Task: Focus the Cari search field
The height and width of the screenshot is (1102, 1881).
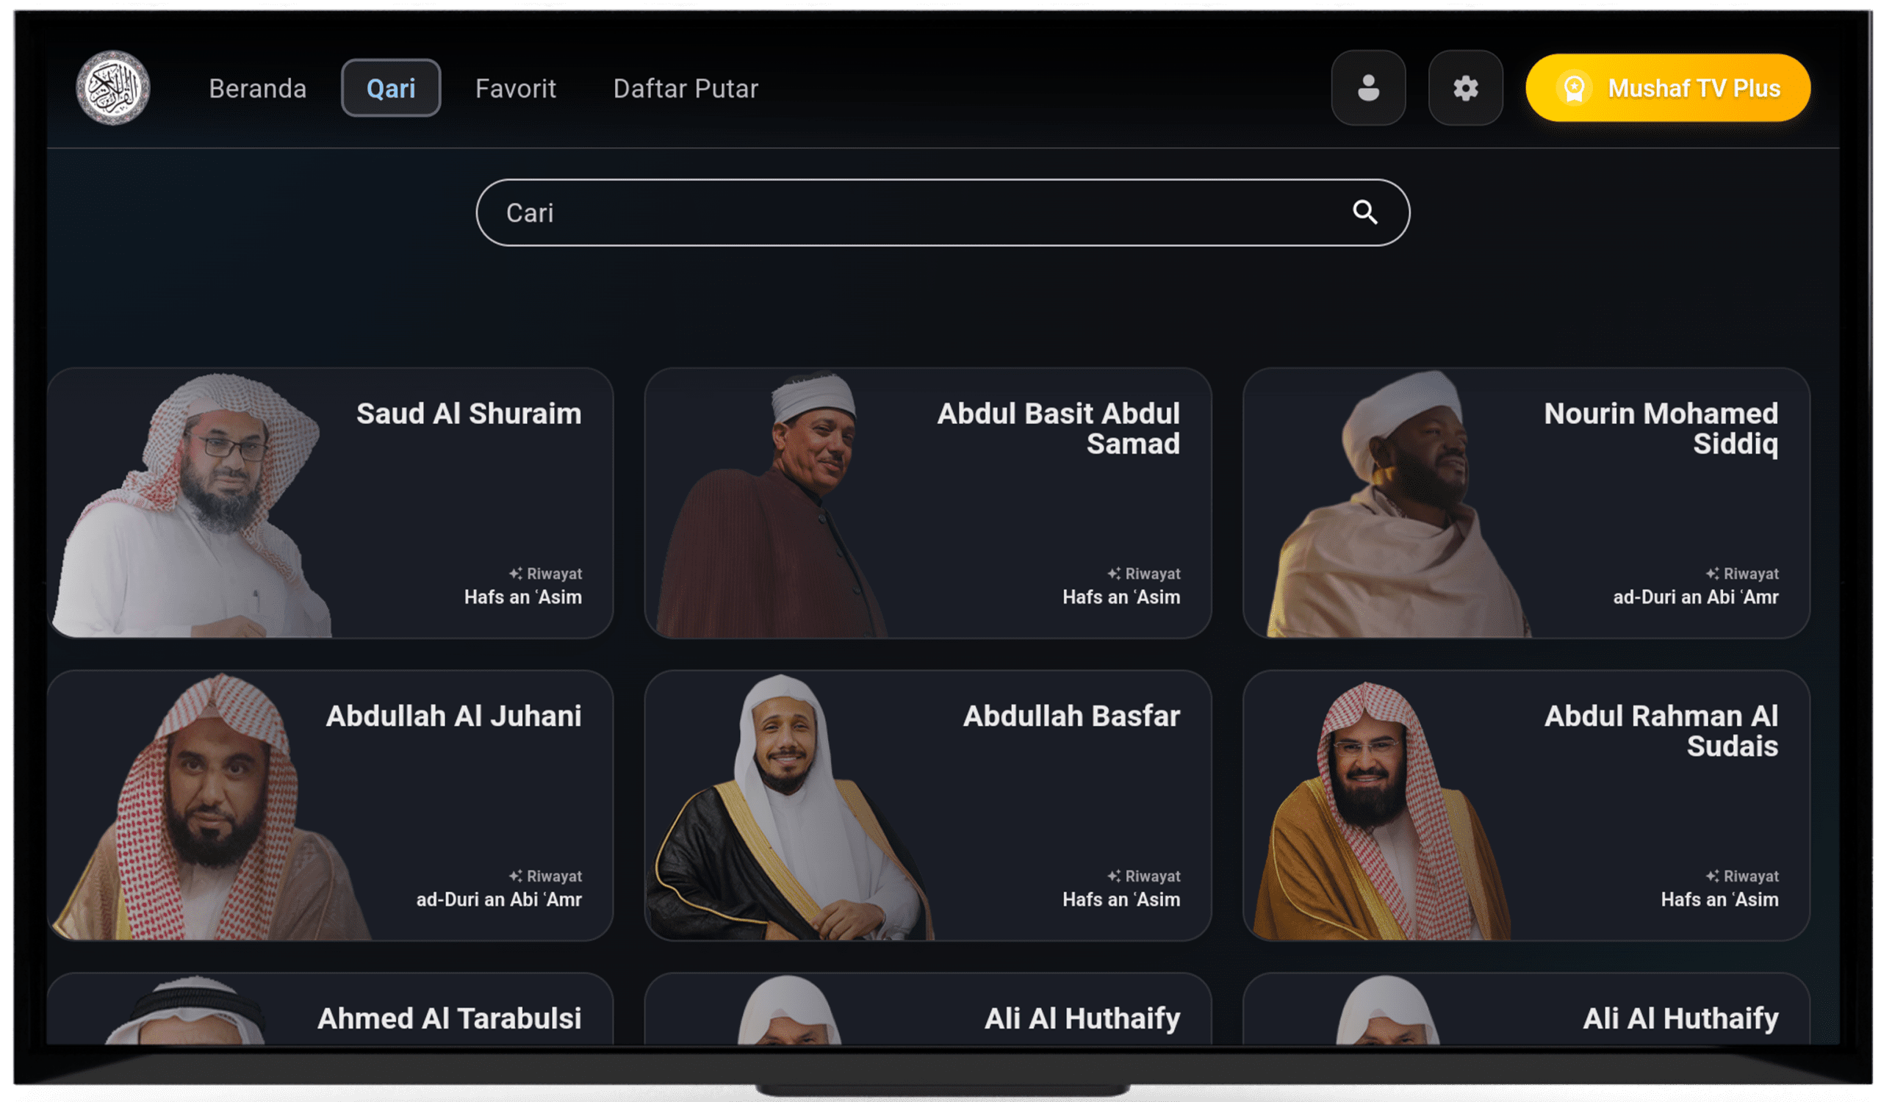Action: [896, 212]
